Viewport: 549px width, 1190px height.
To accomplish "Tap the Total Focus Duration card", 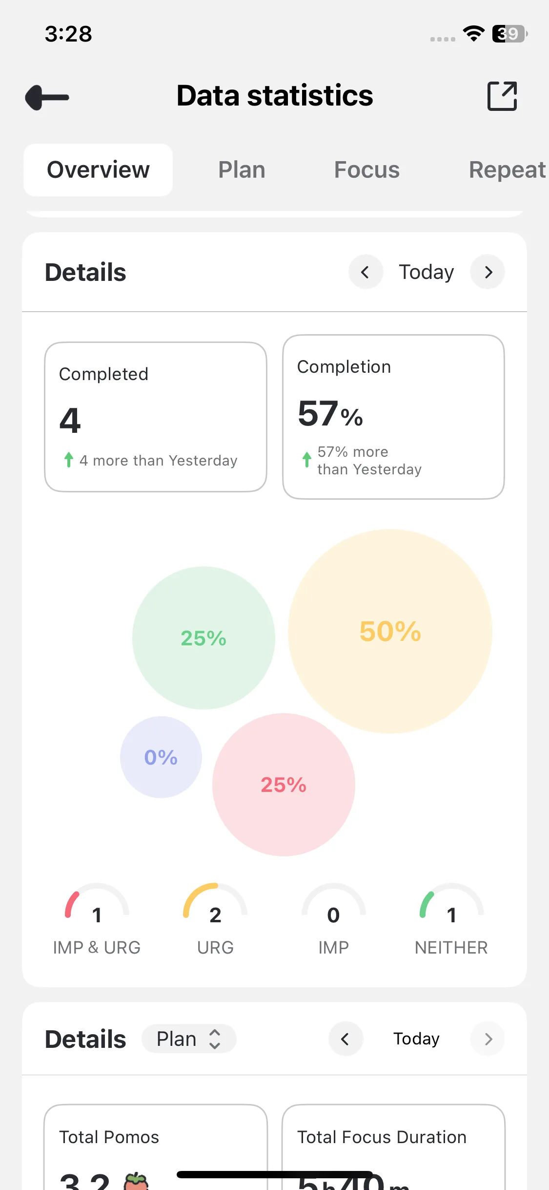I will [x=393, y=1148].
